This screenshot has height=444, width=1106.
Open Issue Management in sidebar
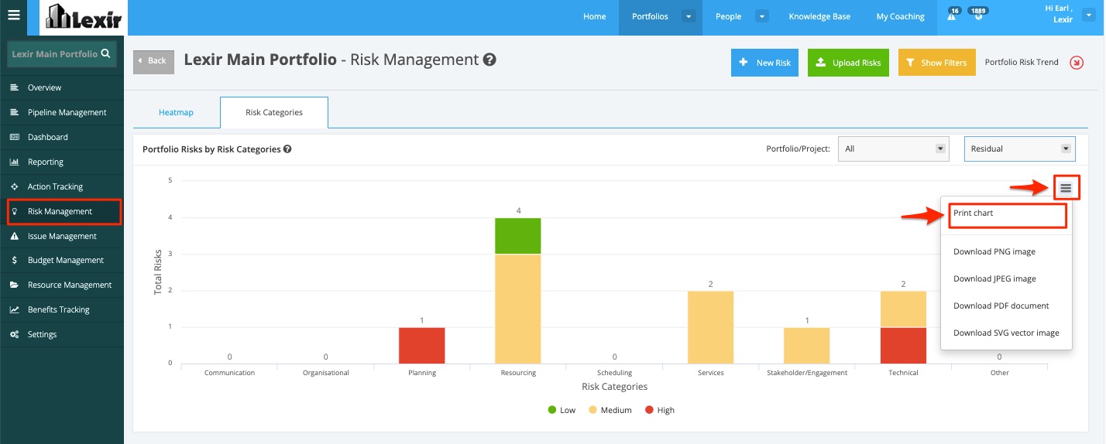click(62, 236)
